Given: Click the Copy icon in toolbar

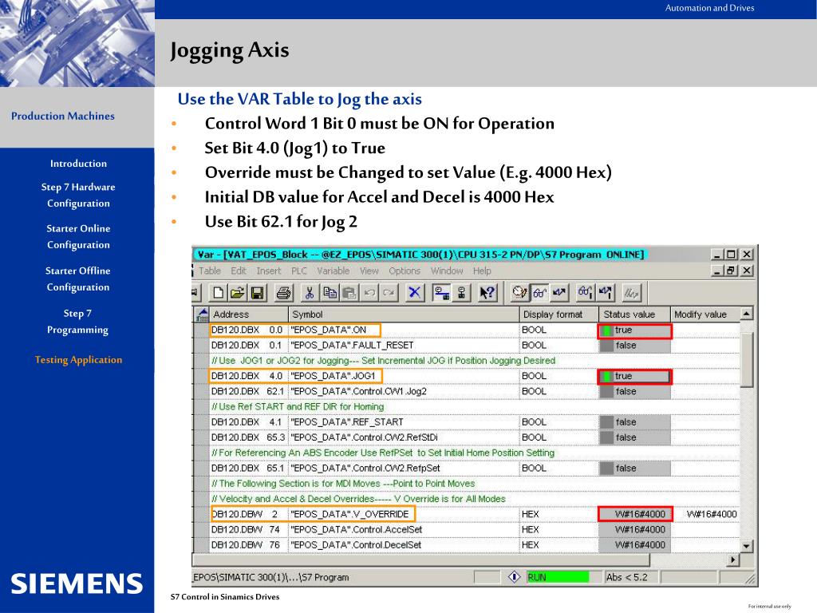Looking at the screenshot, I should 330,293.
